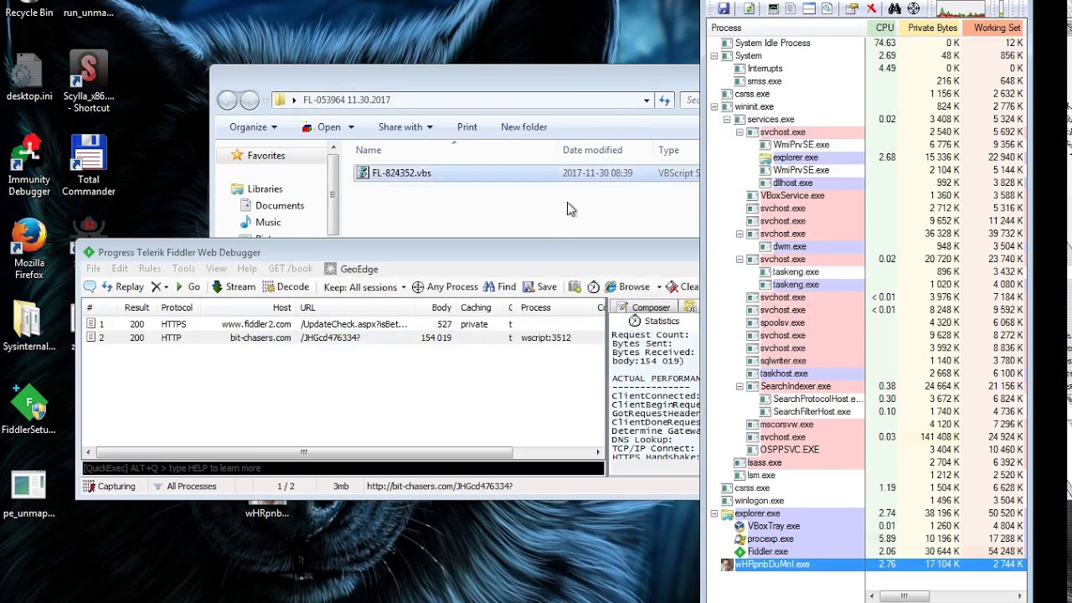Open the Explorer address bar history dropdown
The width and height of the screenshot is (1072, 603).
tap(647, 100)
